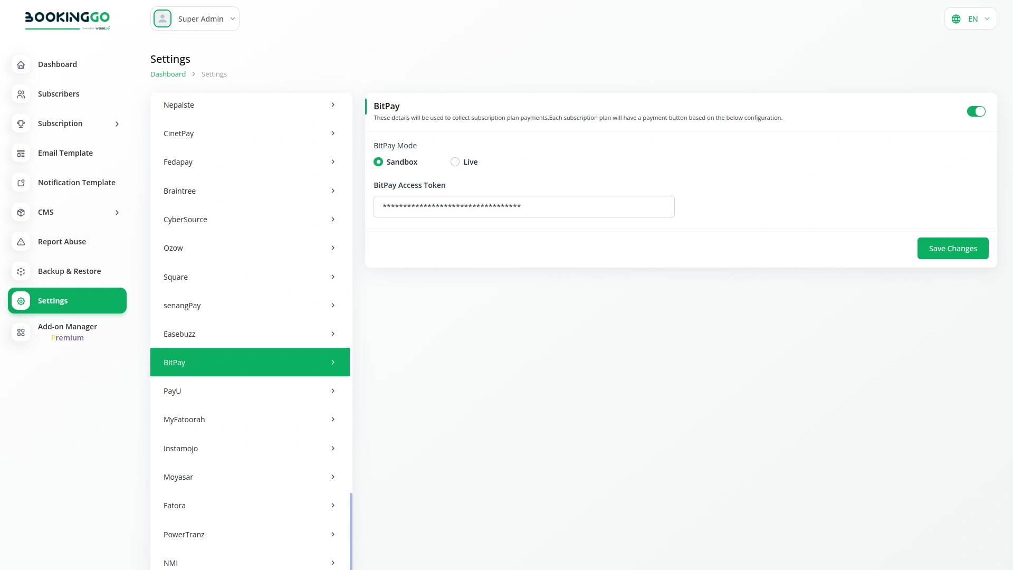Click the Save Changes button
1013x570 pixels.
pyautogui.click(x=953, y=248)
